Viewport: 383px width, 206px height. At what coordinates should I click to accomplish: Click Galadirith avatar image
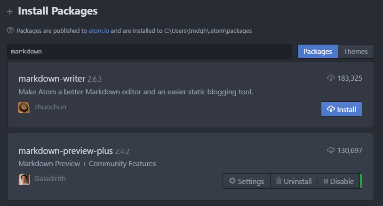point(24,179)
